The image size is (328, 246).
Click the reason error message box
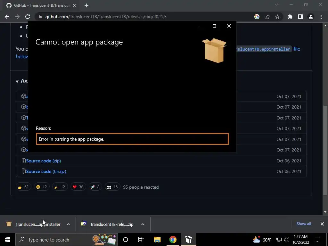[x=132, y=139]
